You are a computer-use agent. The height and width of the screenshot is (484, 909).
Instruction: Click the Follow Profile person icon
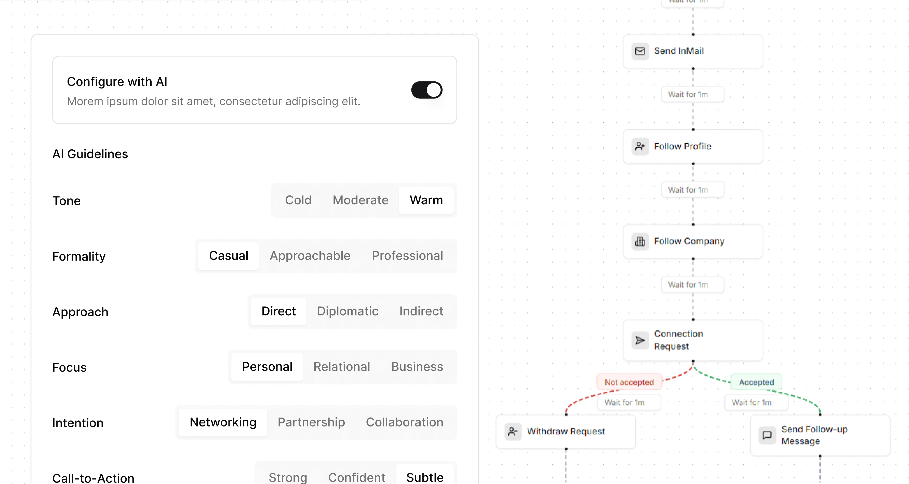point(640,146)
